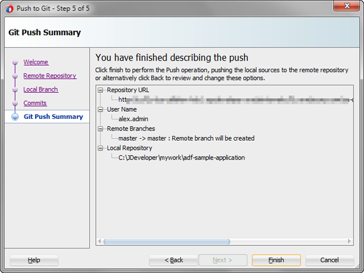Open the Welcome step link
This screenshot has width=364, height=273.
point(36,62)
